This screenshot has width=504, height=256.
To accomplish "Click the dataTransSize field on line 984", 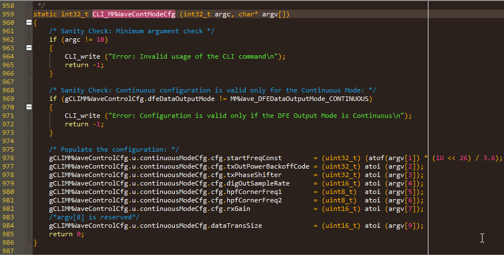I will click(x=236, y=226).
